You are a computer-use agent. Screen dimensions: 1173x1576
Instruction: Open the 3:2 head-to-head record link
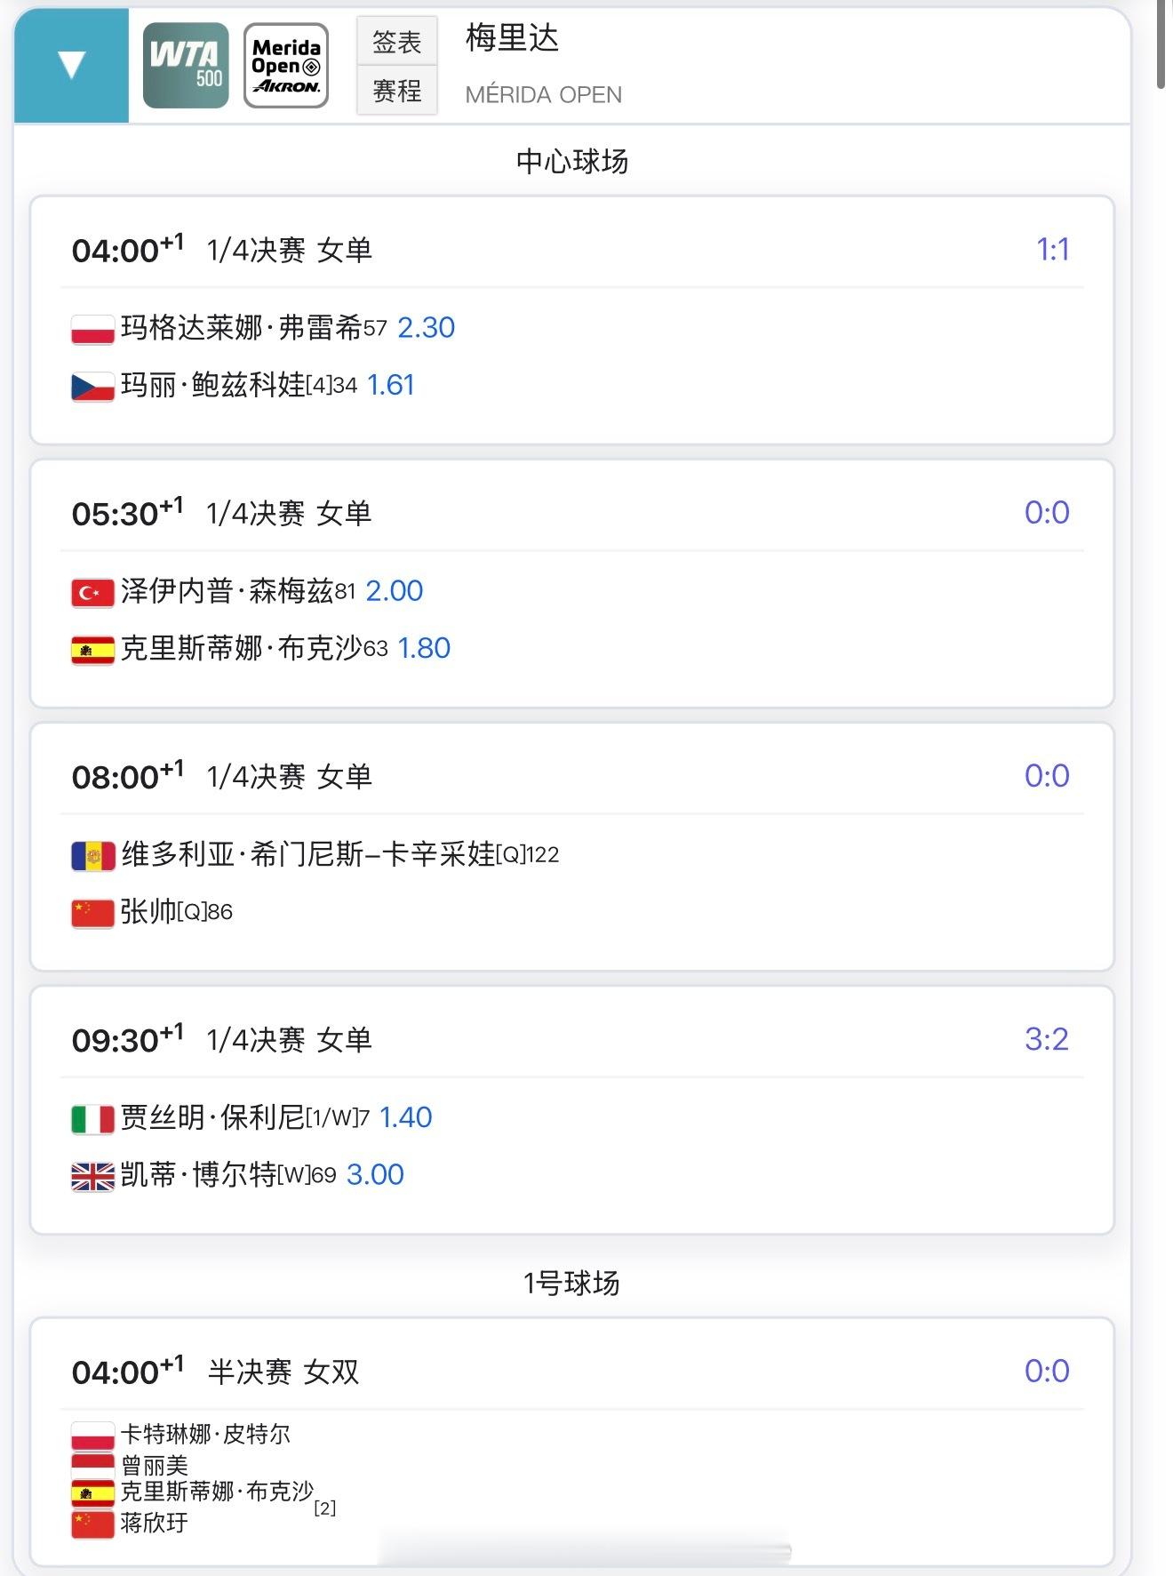[x=1046, y=1039]
